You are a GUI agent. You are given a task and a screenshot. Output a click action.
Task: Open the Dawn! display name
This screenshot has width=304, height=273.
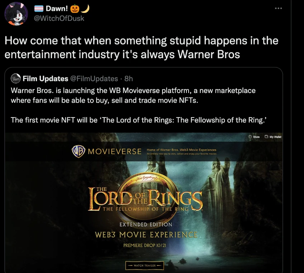coord(57,9)
